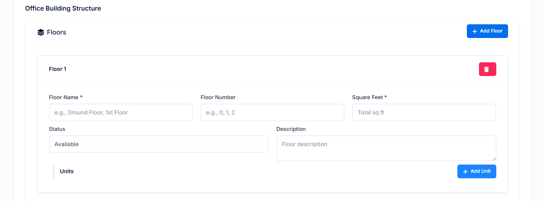Click the Floor Number label
Viewport: 543px width, 201px height.
[x=218, y=97]
